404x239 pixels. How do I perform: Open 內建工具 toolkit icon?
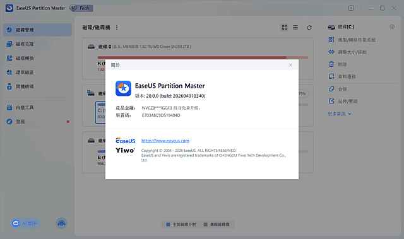click(9, 108)
